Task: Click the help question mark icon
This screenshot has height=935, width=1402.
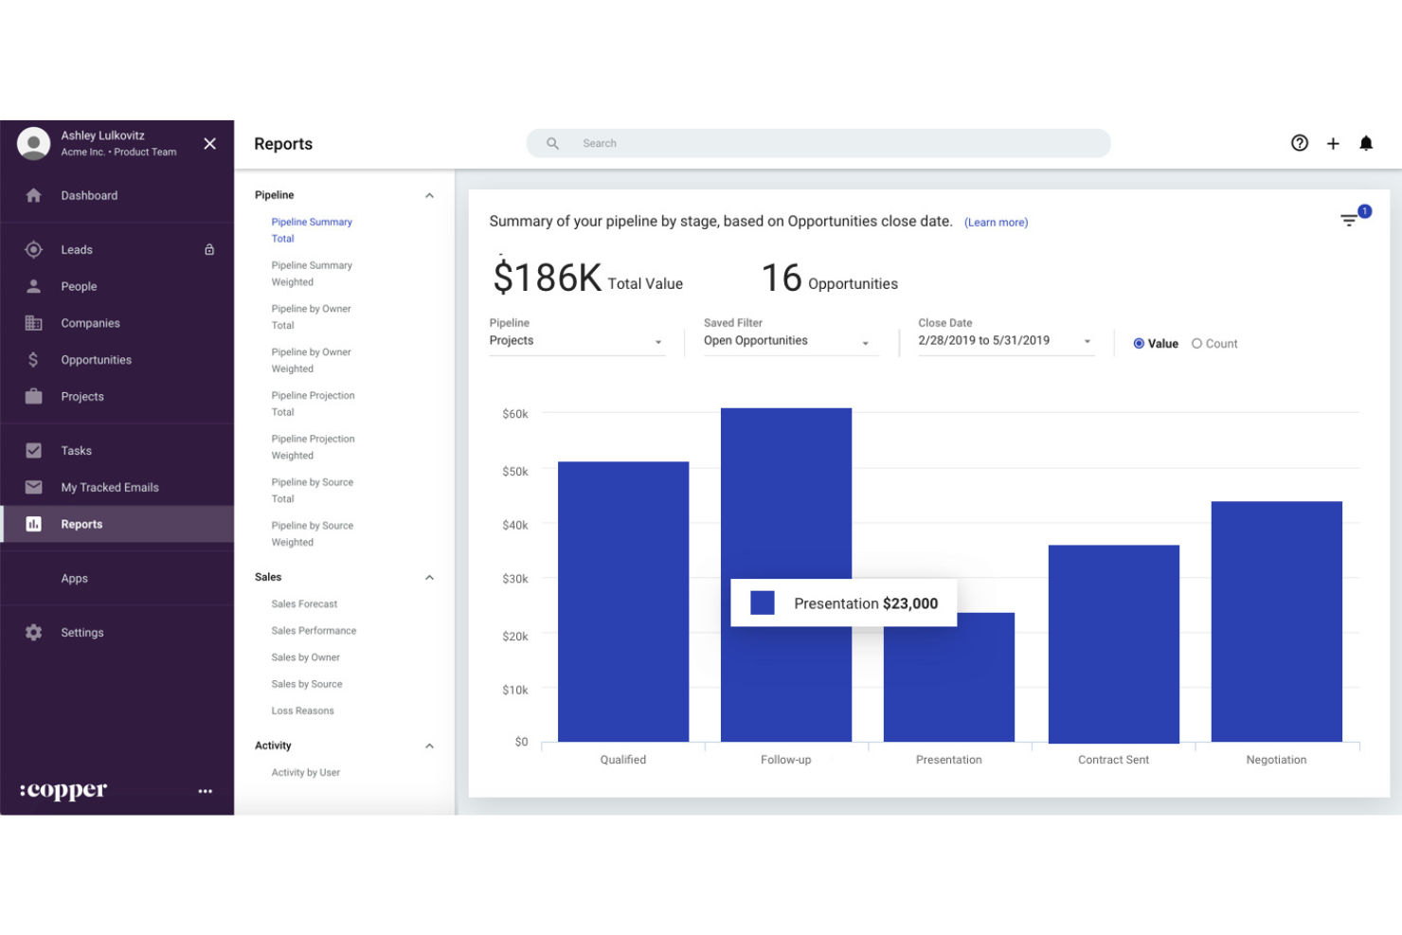Action: [1299, 143]
